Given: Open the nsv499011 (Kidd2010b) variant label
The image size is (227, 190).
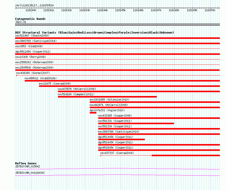Looking at the screenshot, I should pyautogui.click(x=41, y=78).
